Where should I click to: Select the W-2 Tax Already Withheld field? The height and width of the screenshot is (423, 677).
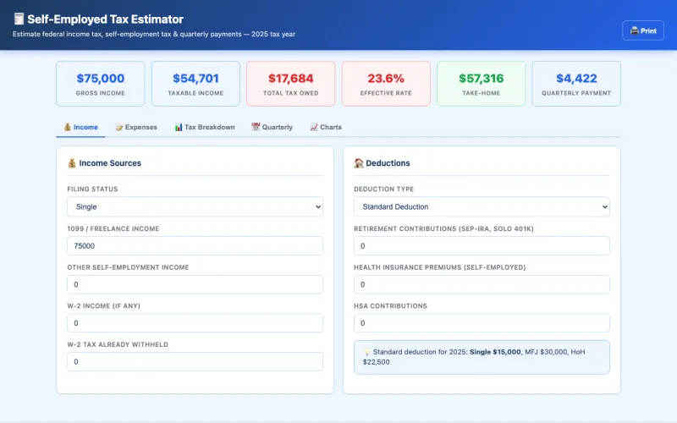pyautogui.click(x=195, y=361)
